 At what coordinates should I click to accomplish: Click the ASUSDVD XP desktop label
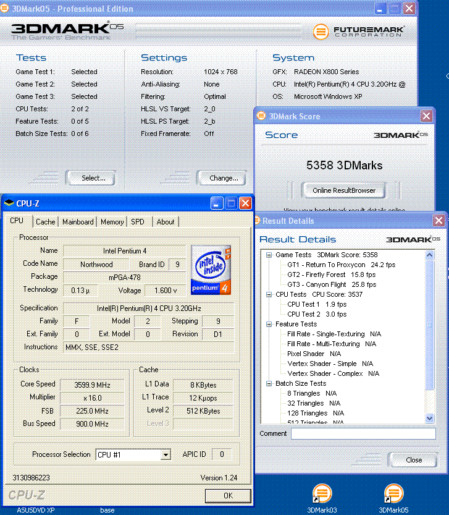point(36,510)
